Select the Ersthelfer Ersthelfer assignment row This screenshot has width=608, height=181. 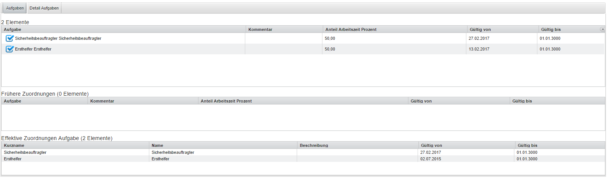(33, 49)
